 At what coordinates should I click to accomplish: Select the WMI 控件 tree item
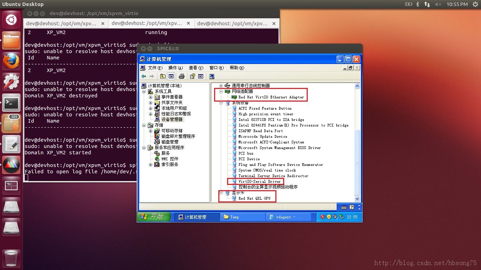170,159
